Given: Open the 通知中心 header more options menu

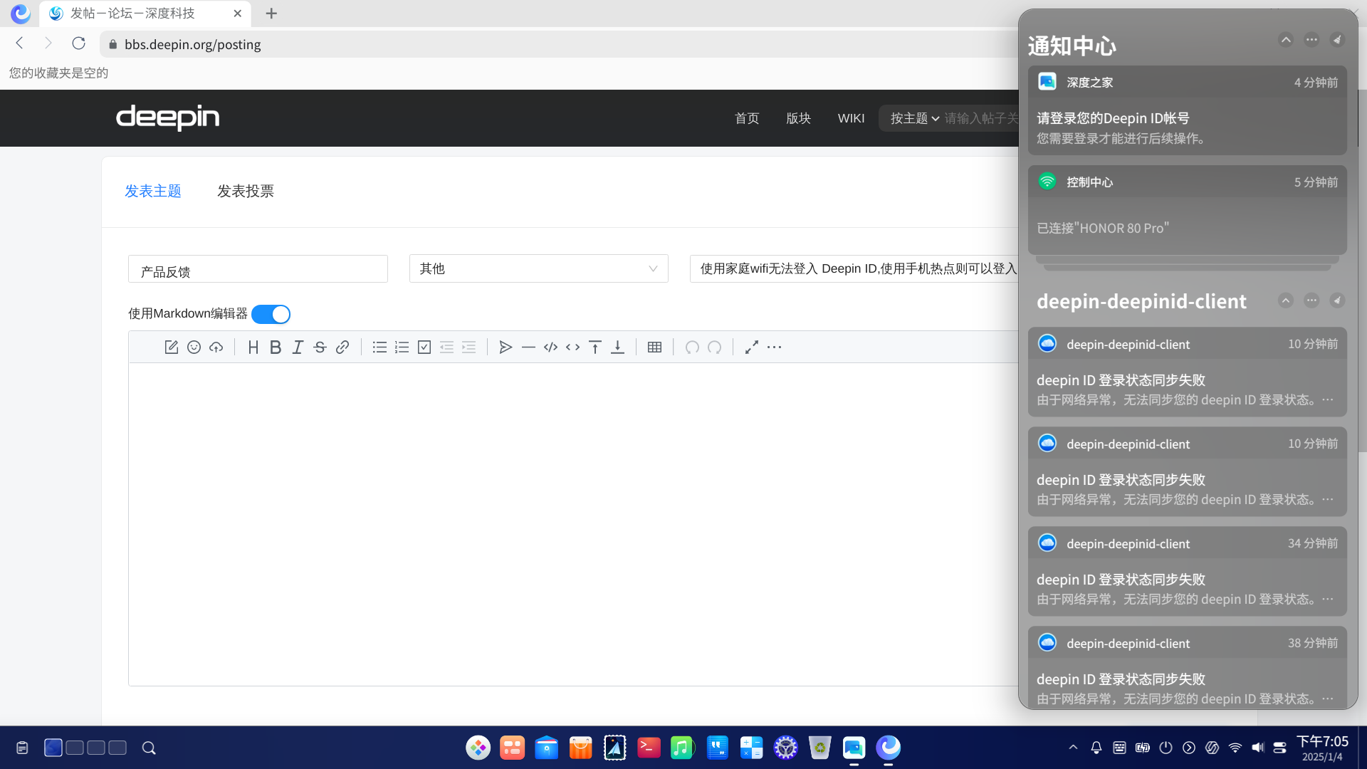Looking at the screenshot, I should pyautogui.click(x=1311, y=40).
